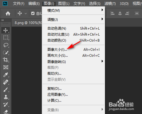The width and height of the screenshot is (142, 114).
Task: Open tool preset dropdown chevron beside Move icon
Action: [x=26, y=13]
